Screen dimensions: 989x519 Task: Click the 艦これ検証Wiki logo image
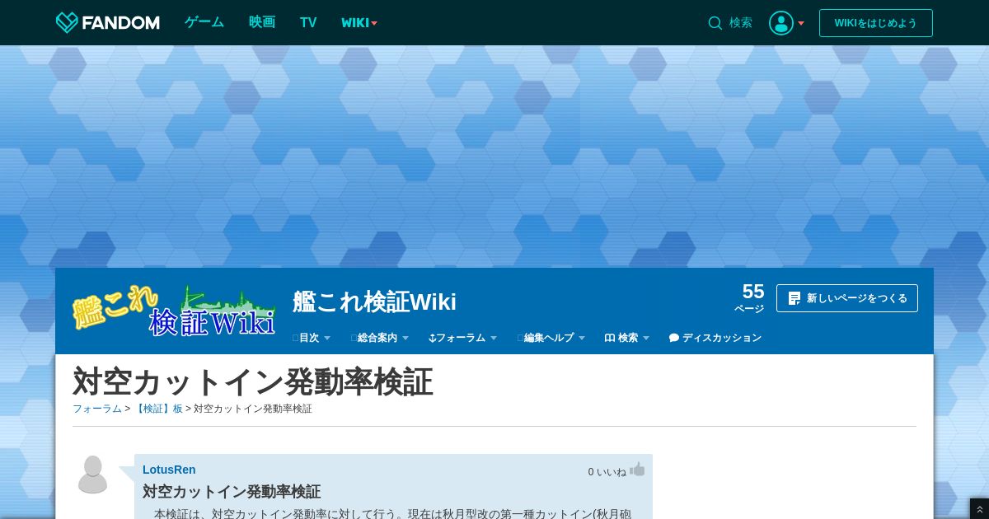(174, 311)
